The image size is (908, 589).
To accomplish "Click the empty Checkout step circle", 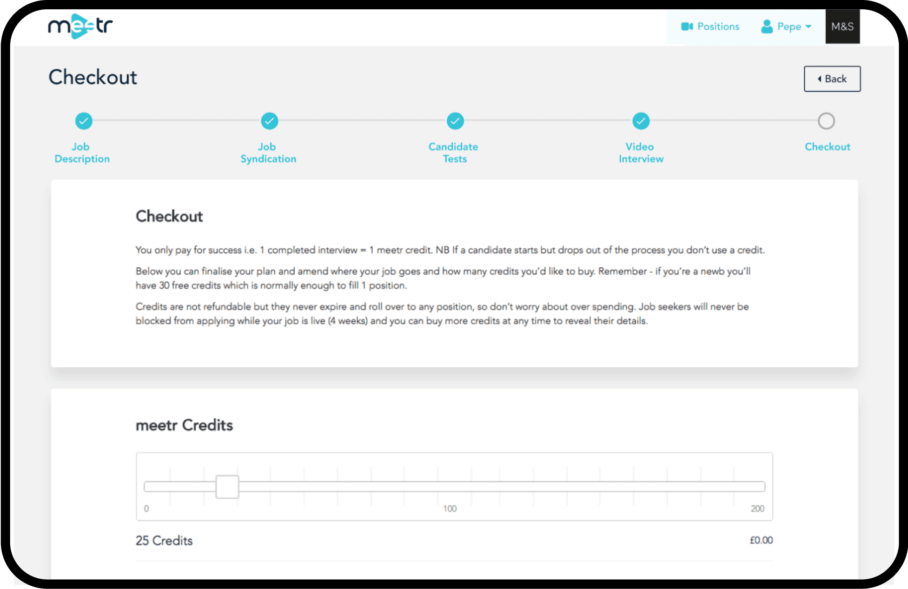I will click(826, 121).
